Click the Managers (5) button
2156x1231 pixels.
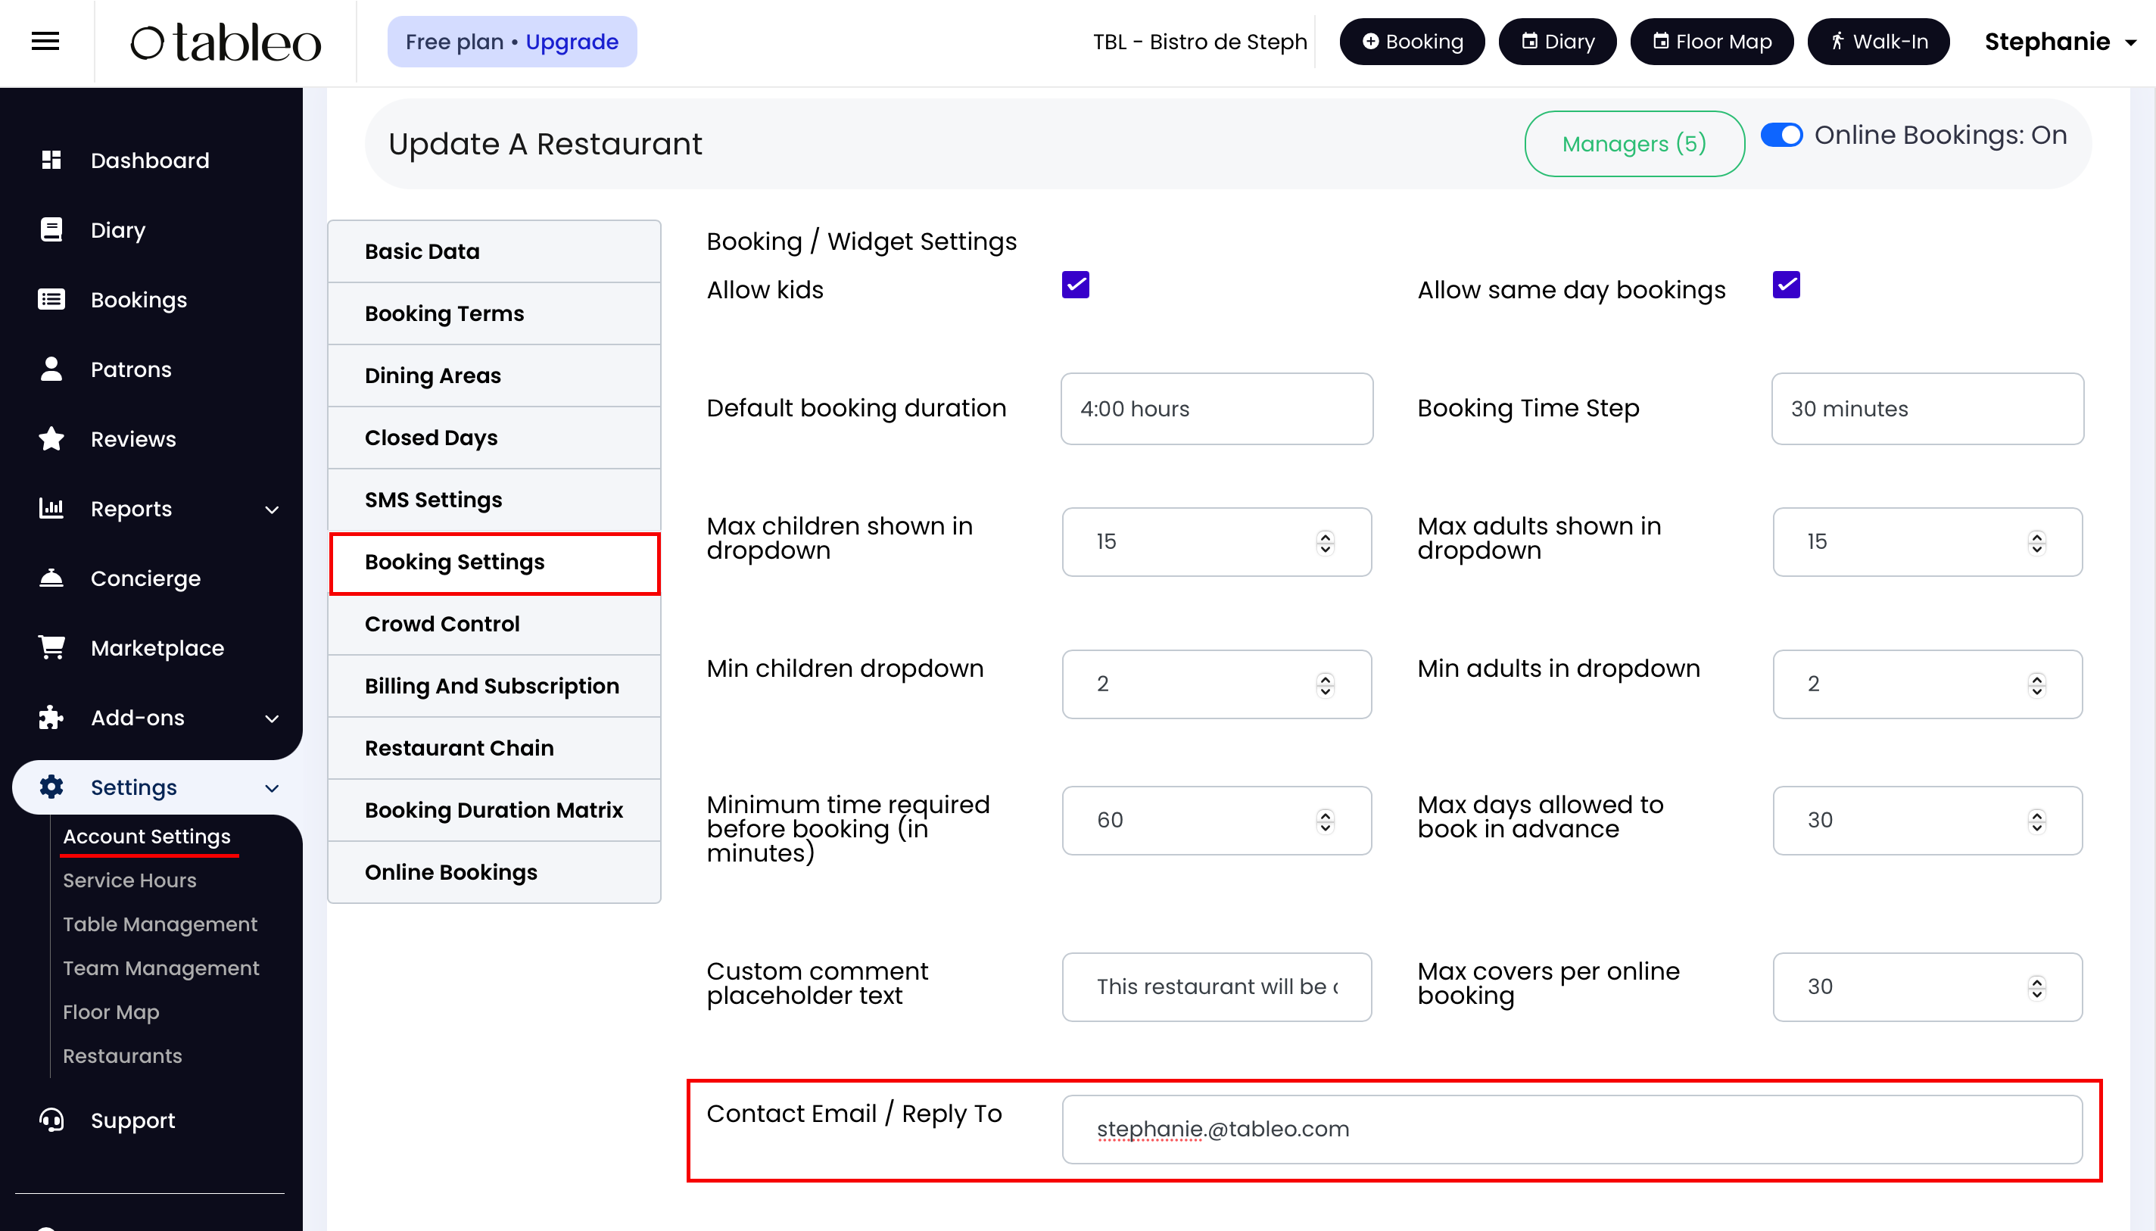(x=1634, y=144)
